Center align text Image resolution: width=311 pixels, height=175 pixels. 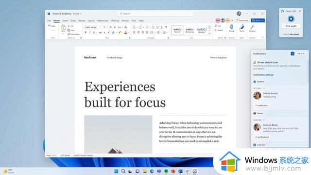pos(138,33)
